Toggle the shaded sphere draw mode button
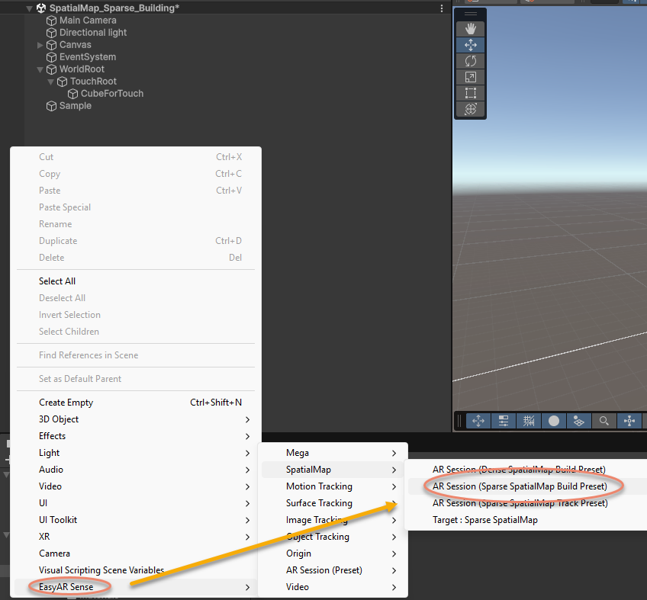This screenshot has height=600, width=647. click(553, 421)
